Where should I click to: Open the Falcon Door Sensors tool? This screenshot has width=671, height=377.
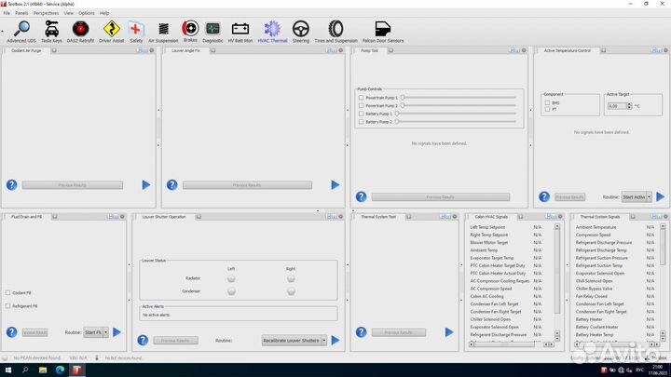[x=383, y=32]
